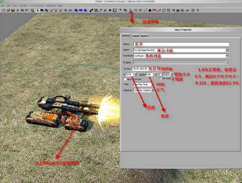The height and width of the screenshot is (183, 242).
Task: Click the first checkmark toolbar icon
Action: (x=52, y=11)
